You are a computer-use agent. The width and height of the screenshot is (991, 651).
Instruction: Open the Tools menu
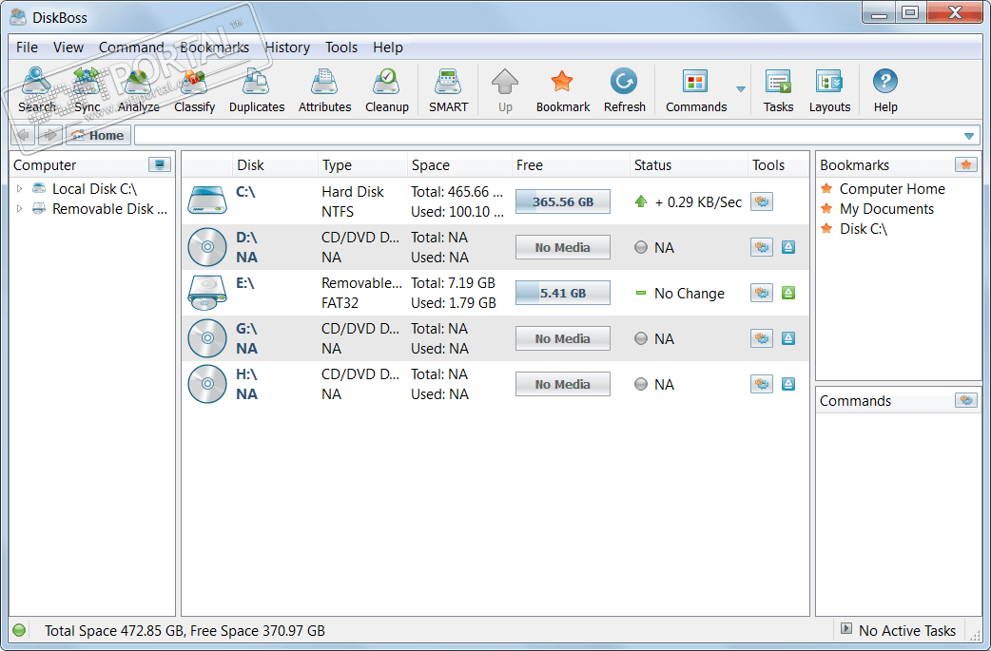pos(341,48)
